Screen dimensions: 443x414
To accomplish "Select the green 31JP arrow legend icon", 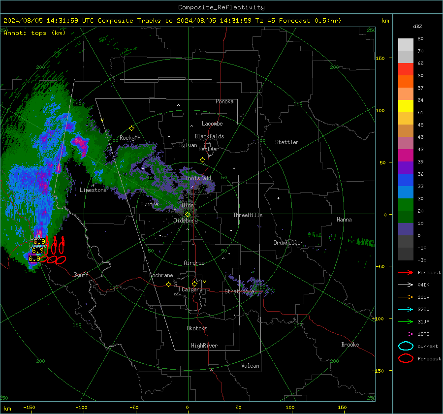I will (x=406, y=321).
